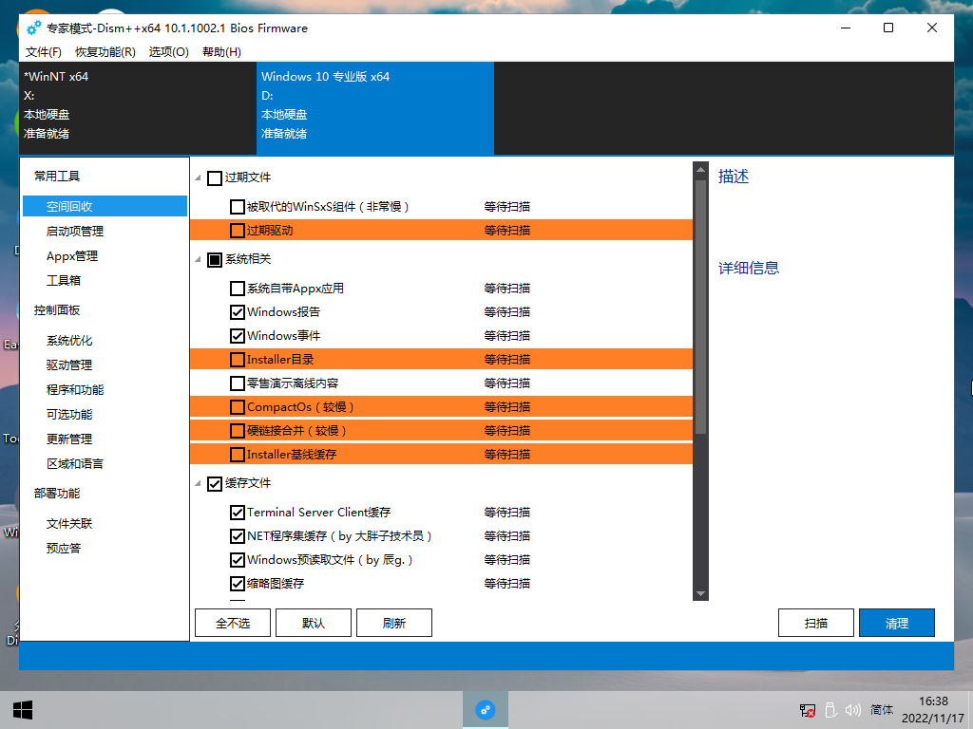Image resolution: width=973 pixels, height=729 pixels.
Task: Check the CompactOs（较慢）checkbox
Action: [237, 407]
